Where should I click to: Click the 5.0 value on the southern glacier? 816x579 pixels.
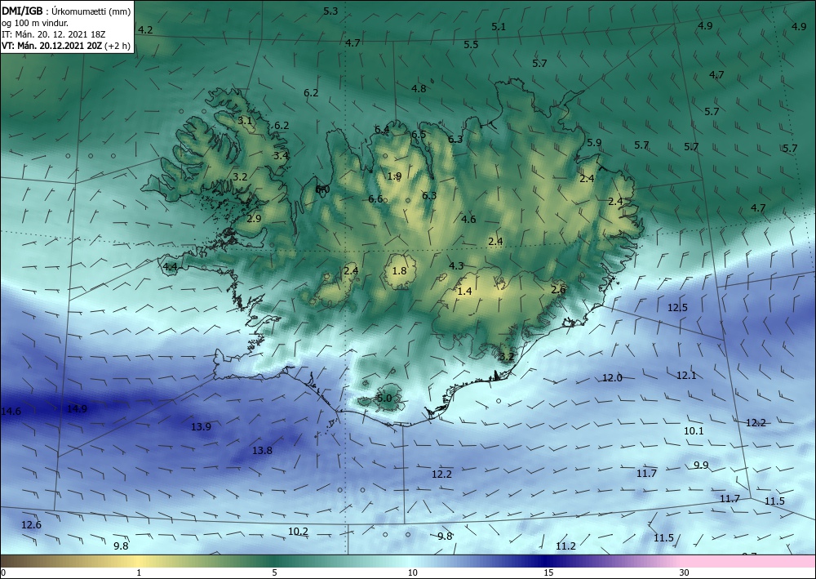pyautogui.click(x=384, y=399)
